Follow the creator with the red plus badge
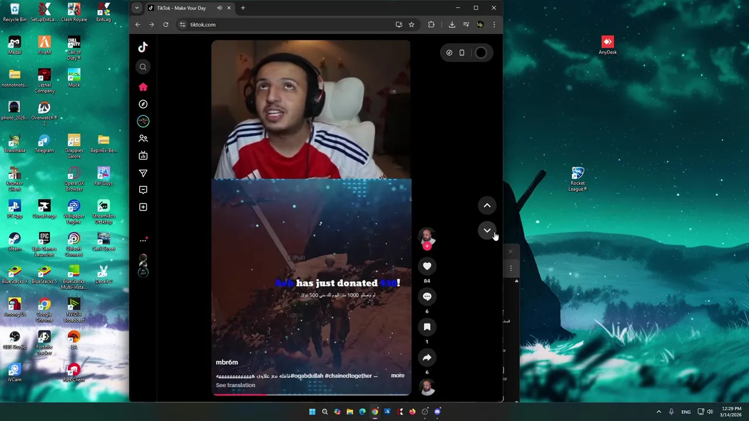The height and width of the screenshot is (421, 749). click(427, 247)
